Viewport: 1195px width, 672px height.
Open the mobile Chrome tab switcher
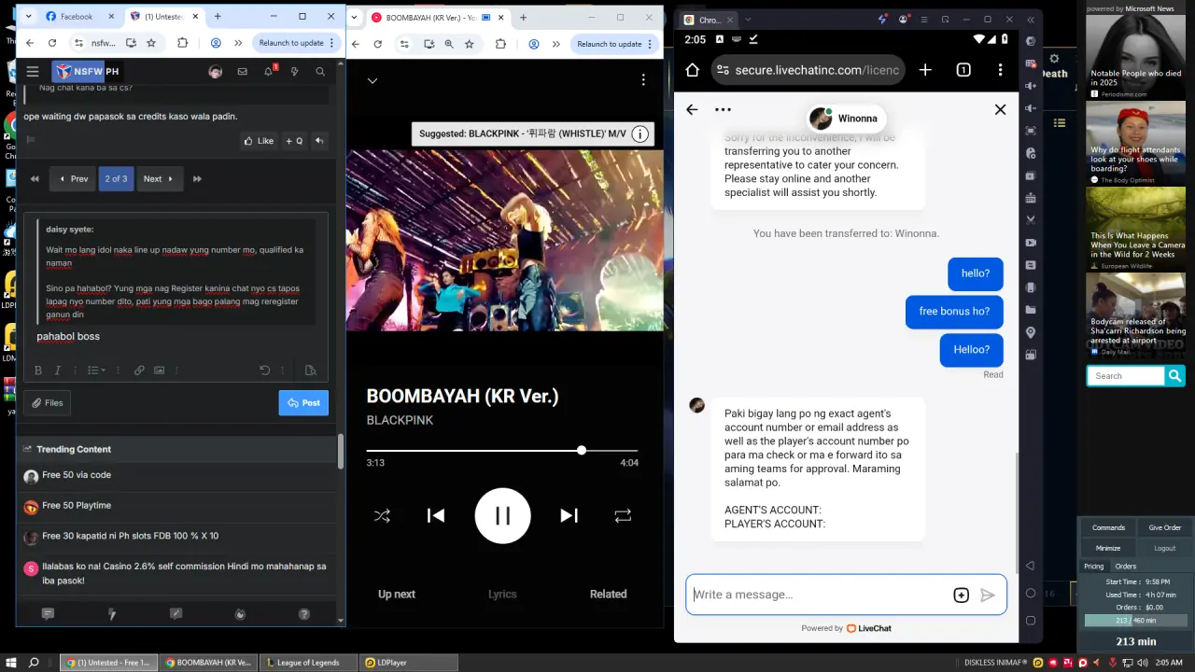pos(963,70)
